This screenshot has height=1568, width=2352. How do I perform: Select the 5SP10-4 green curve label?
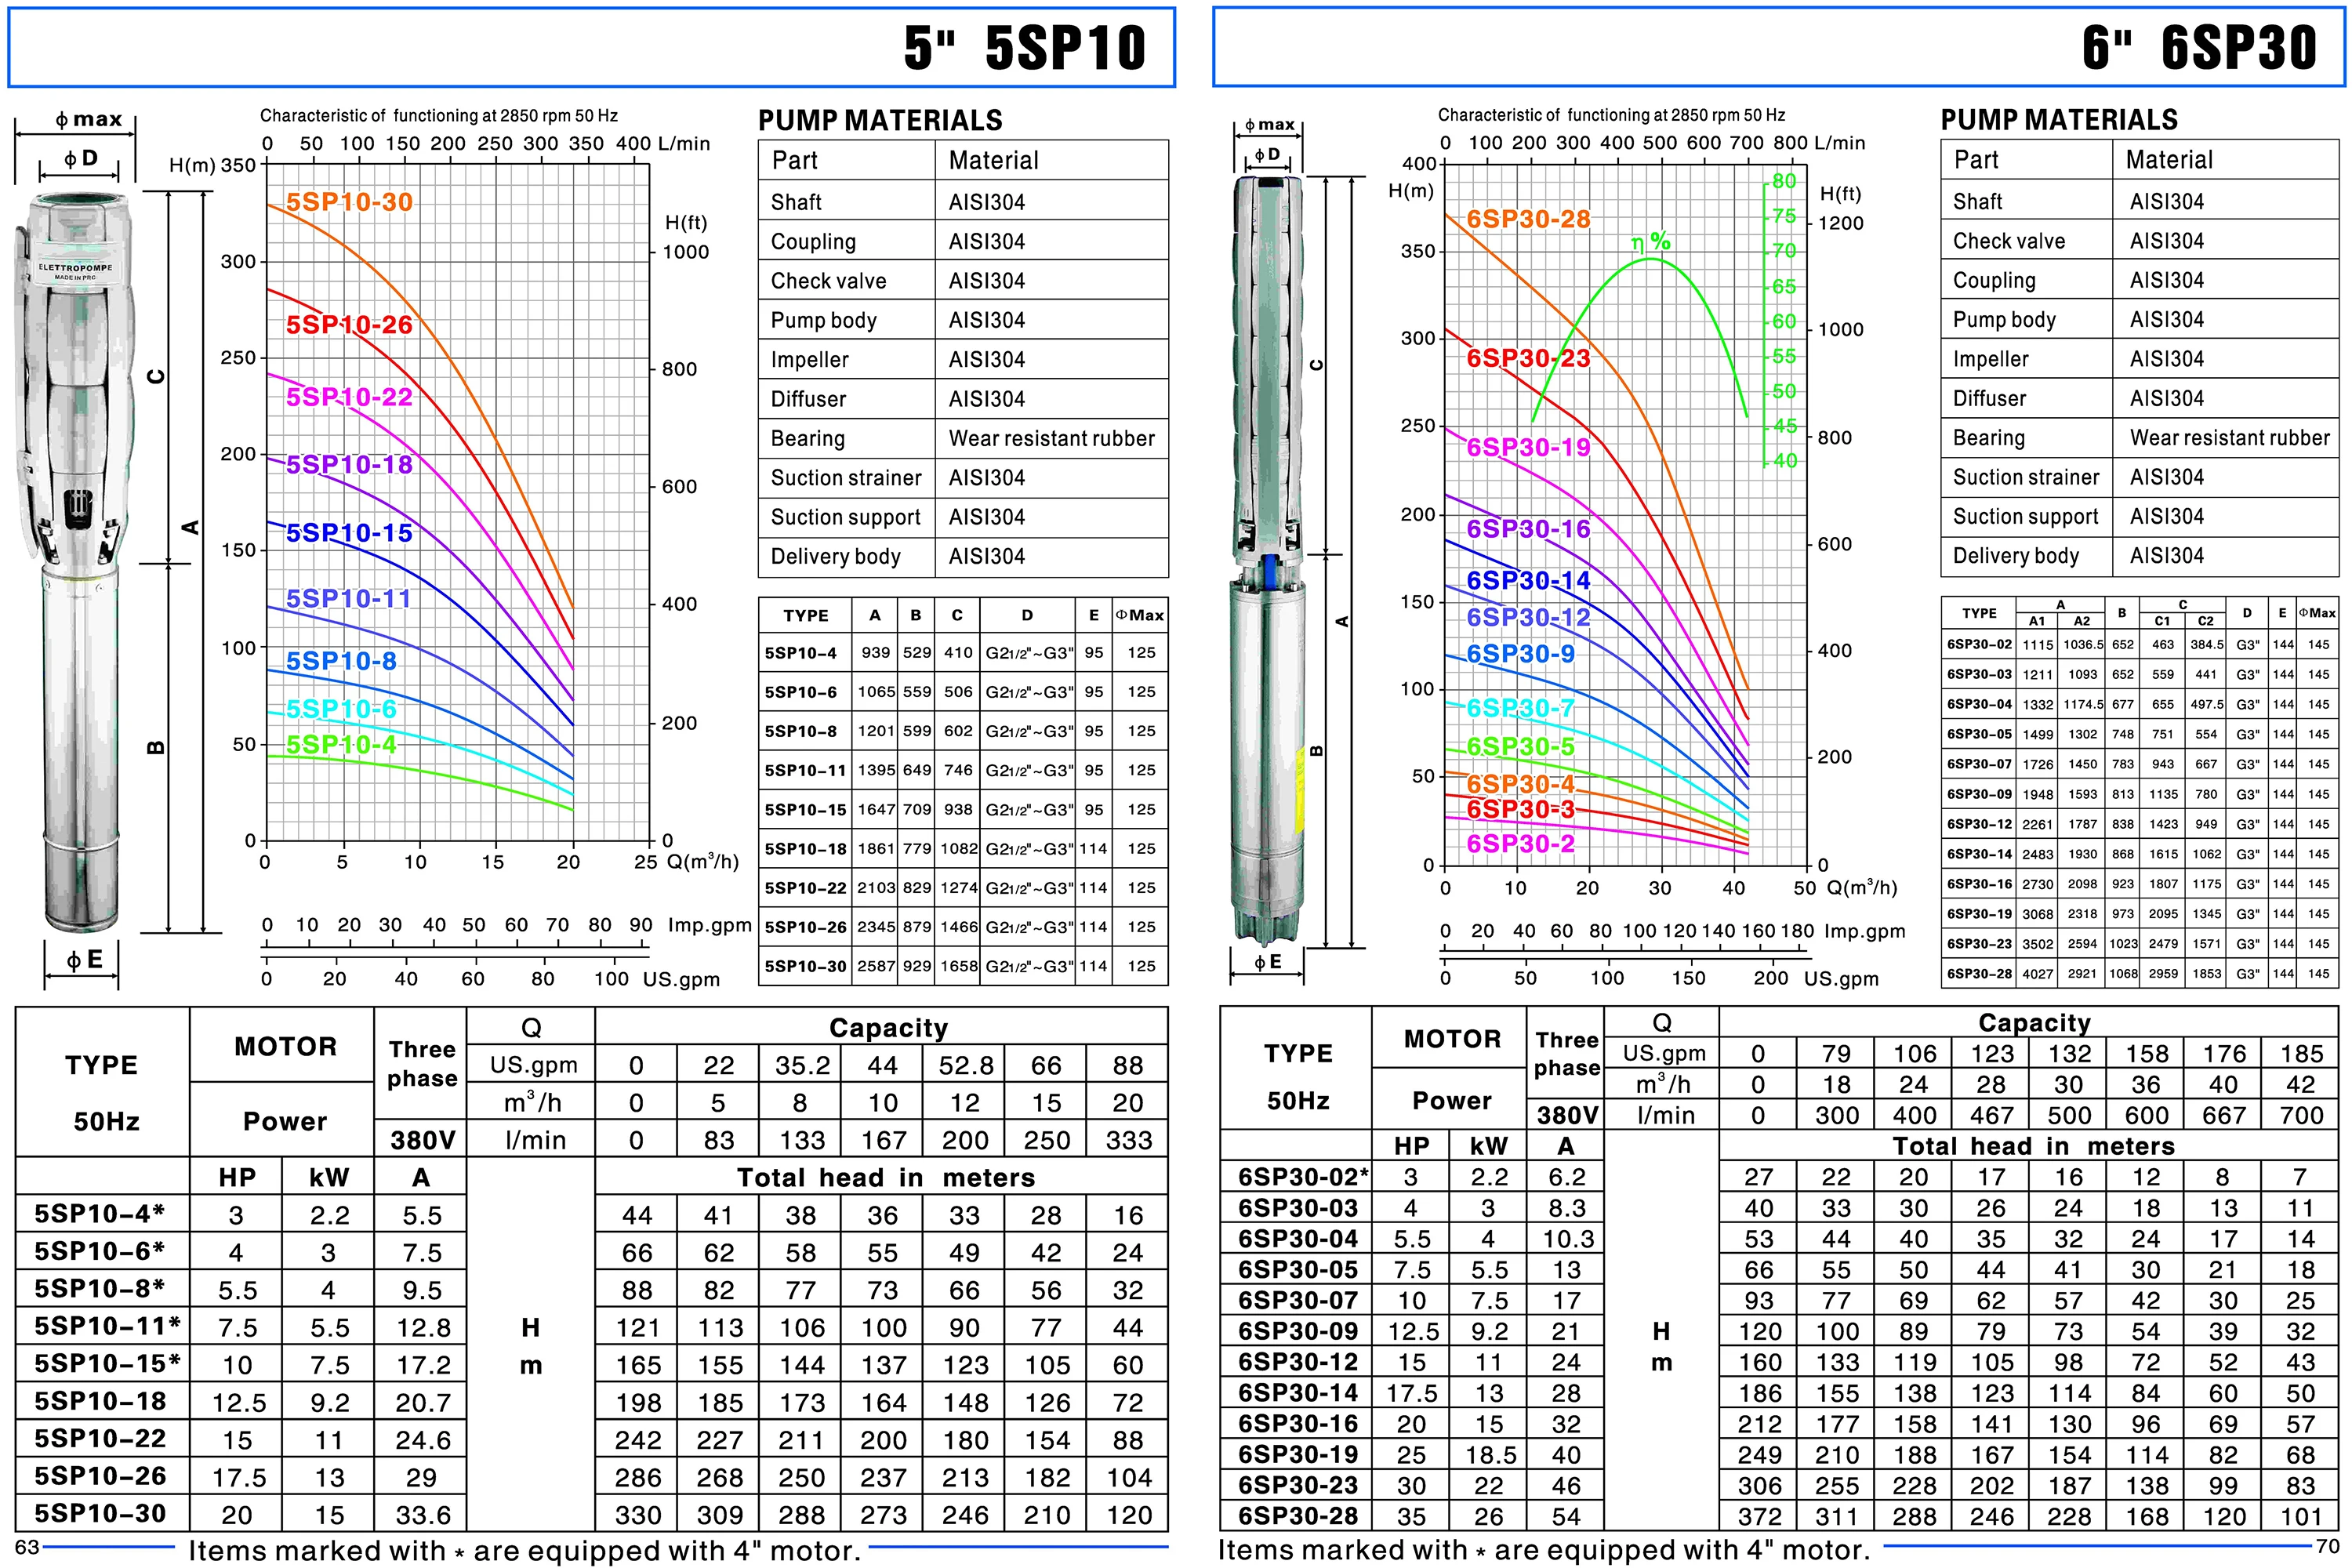(341, 745)
